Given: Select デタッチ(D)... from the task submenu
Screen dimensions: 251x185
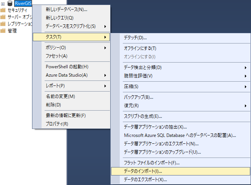Looking at the screenshot, I should (x=135, y=38).
